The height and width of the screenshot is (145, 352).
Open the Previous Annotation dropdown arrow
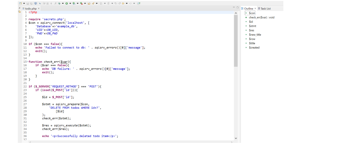(112, 3)
